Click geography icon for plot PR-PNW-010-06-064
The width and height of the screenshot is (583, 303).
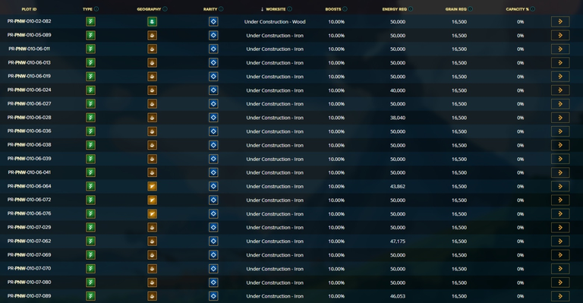click(152, 186)
